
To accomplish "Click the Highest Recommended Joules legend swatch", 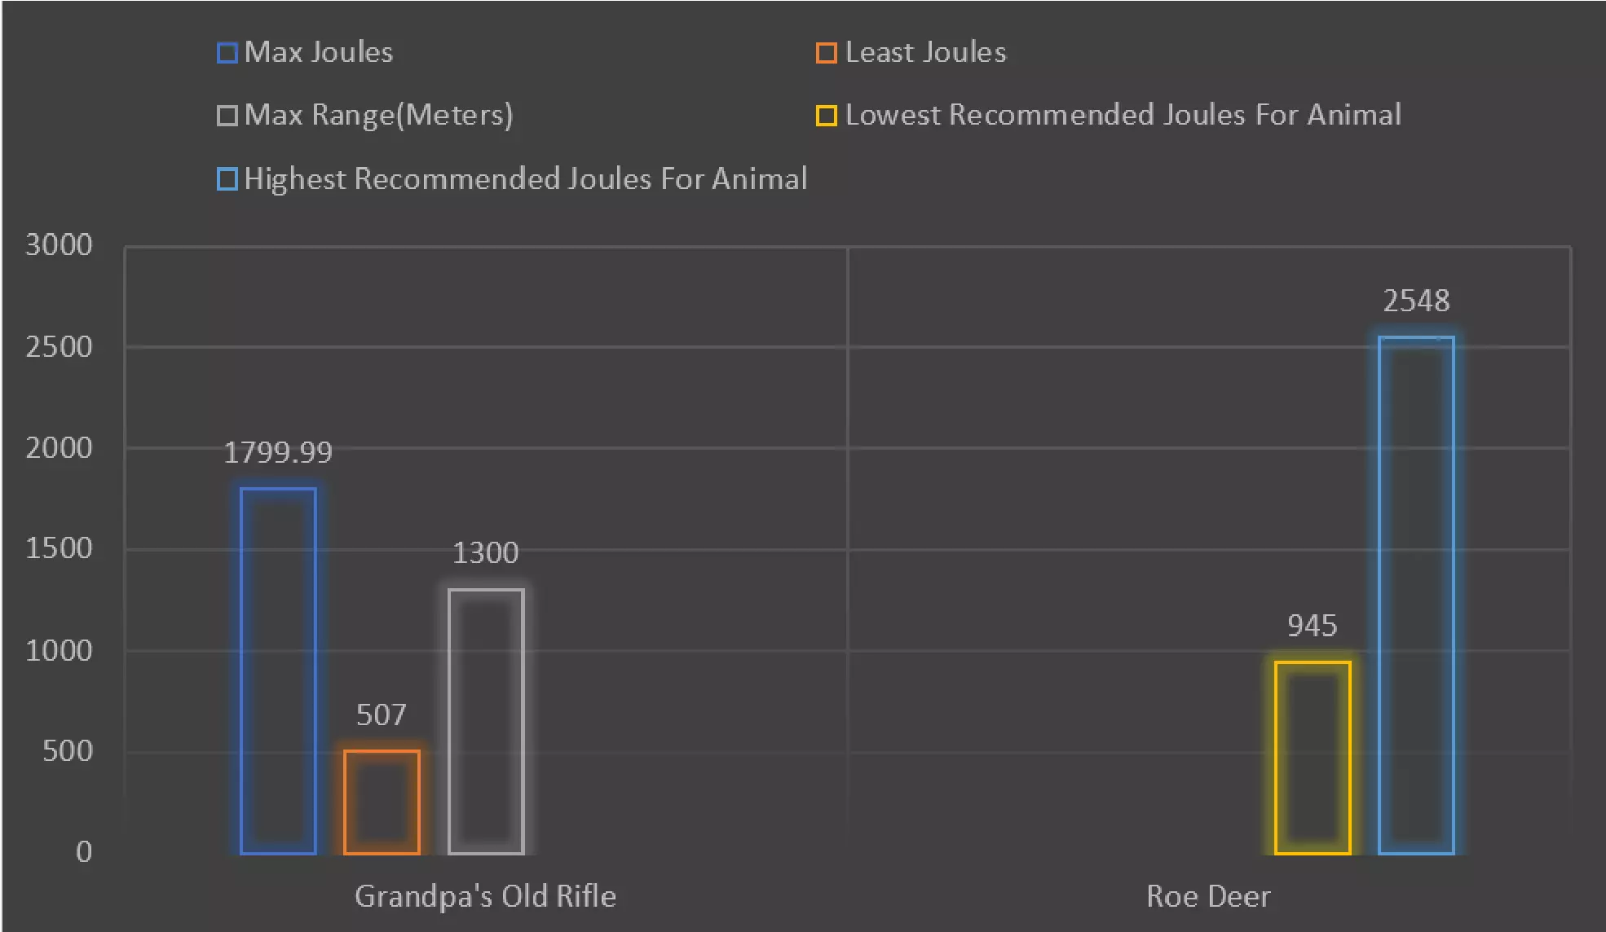I will (227, 179).
